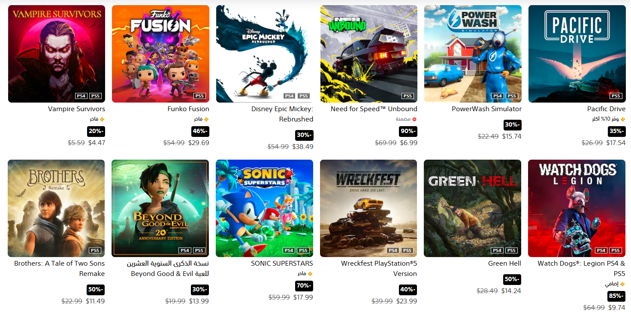The height and width of the screenshot is (312, 631).
Task: Click the PS Plus icon under Pacific Drive
Action: point(623,119)
